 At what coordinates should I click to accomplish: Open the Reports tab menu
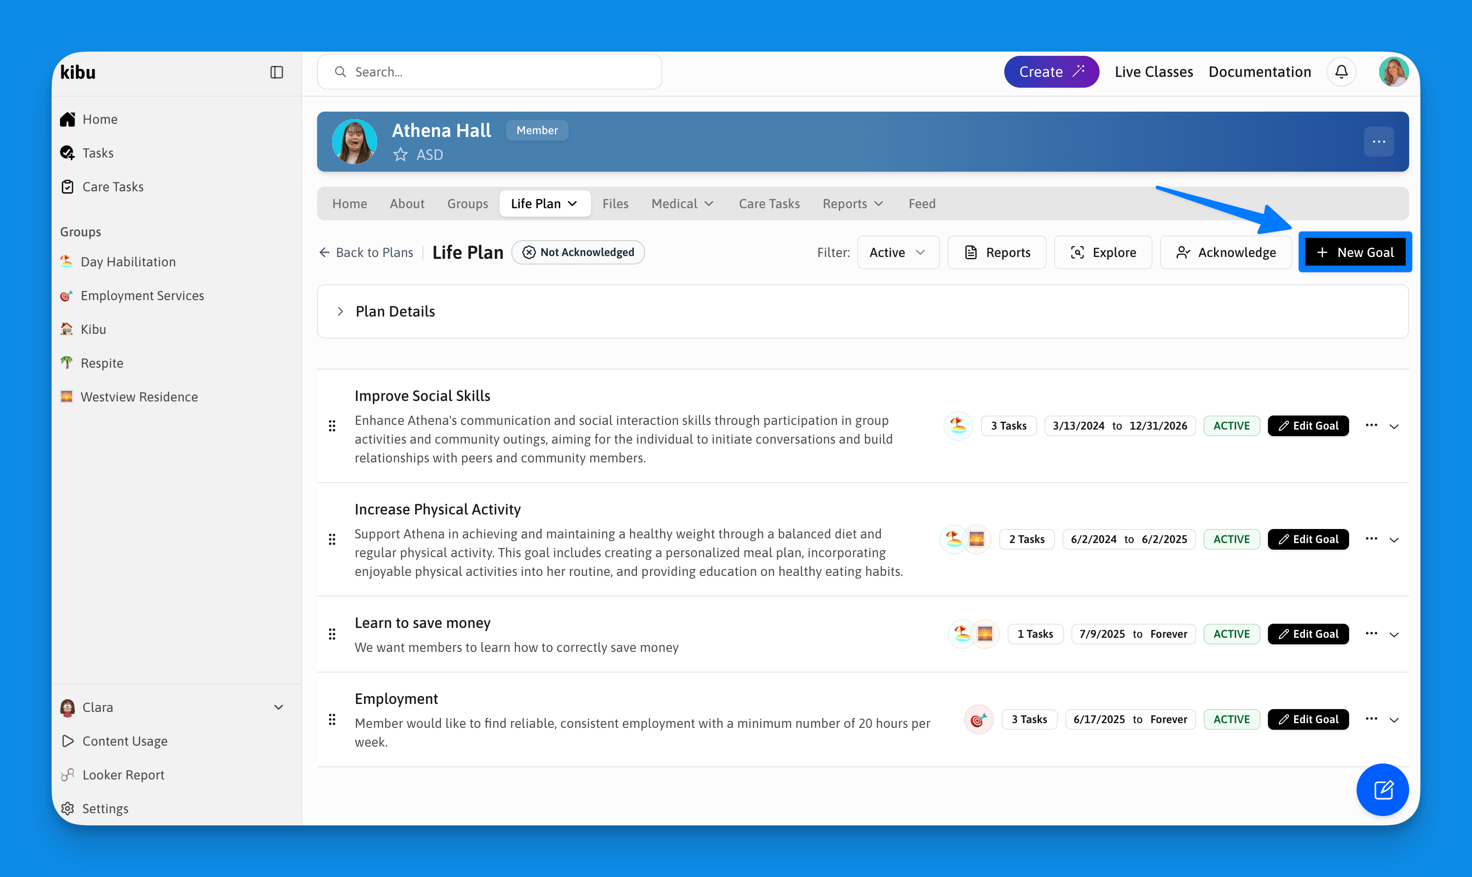point(853,204)
